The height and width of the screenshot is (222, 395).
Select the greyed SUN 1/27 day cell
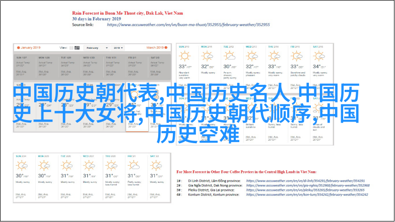[25, 67]
